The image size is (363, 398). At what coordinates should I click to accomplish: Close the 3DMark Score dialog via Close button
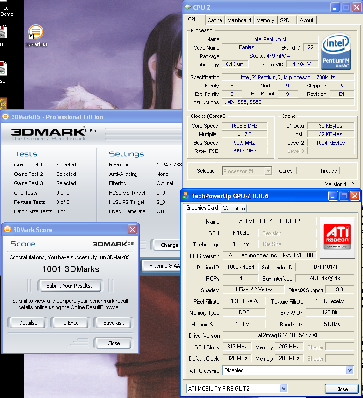click(114, 343)
